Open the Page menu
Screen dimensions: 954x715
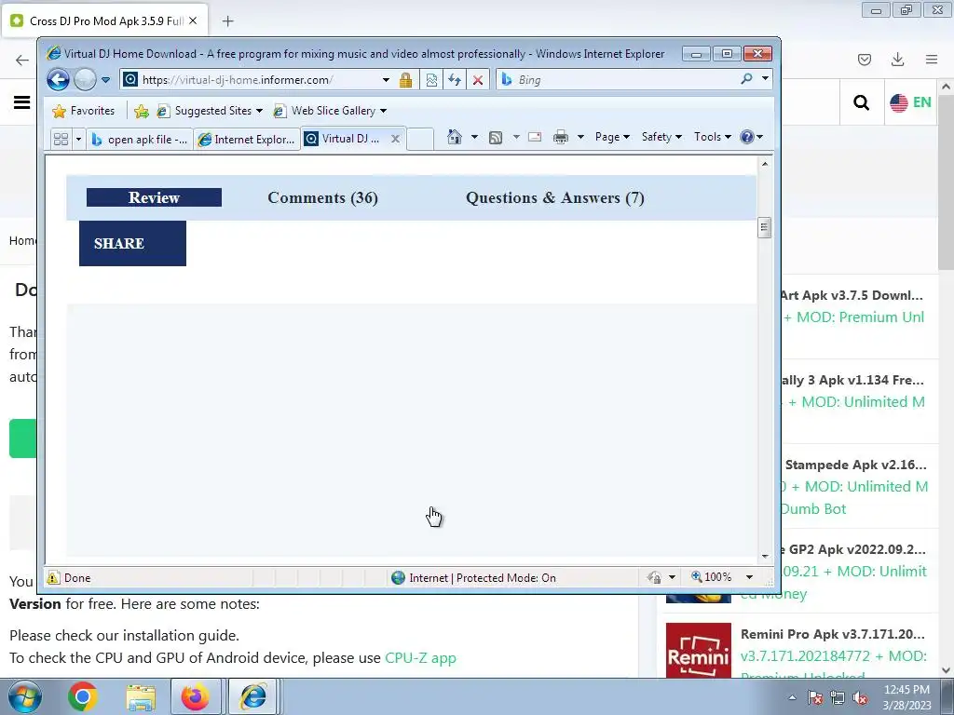612,137
